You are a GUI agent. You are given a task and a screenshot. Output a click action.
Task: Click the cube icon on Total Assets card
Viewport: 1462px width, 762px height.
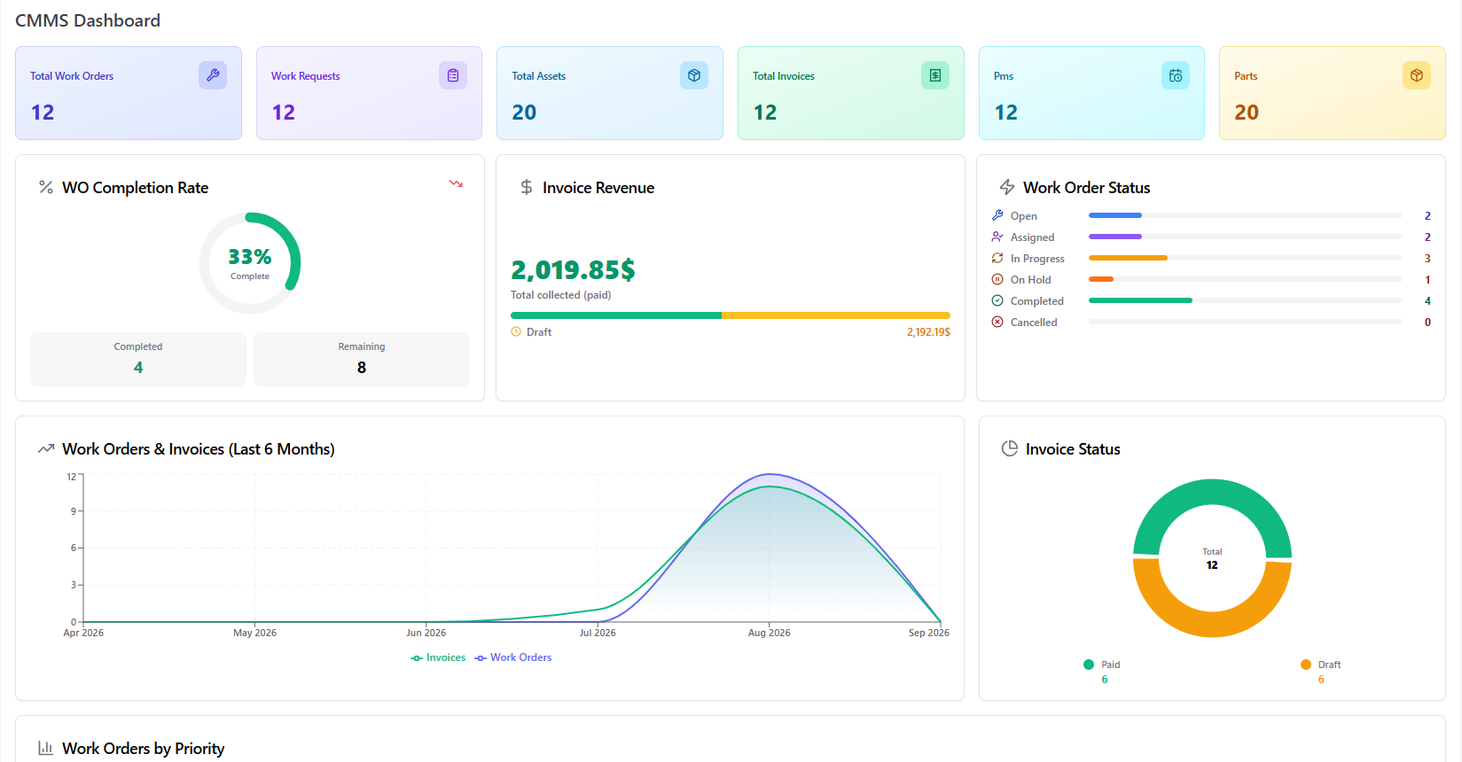click(694, 75)
